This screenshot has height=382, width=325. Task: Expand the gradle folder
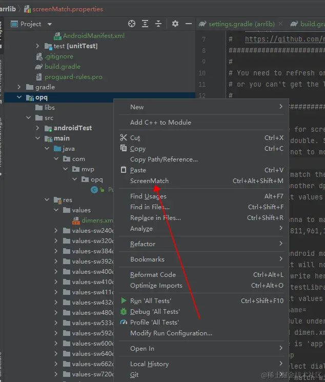click(19, 87)
